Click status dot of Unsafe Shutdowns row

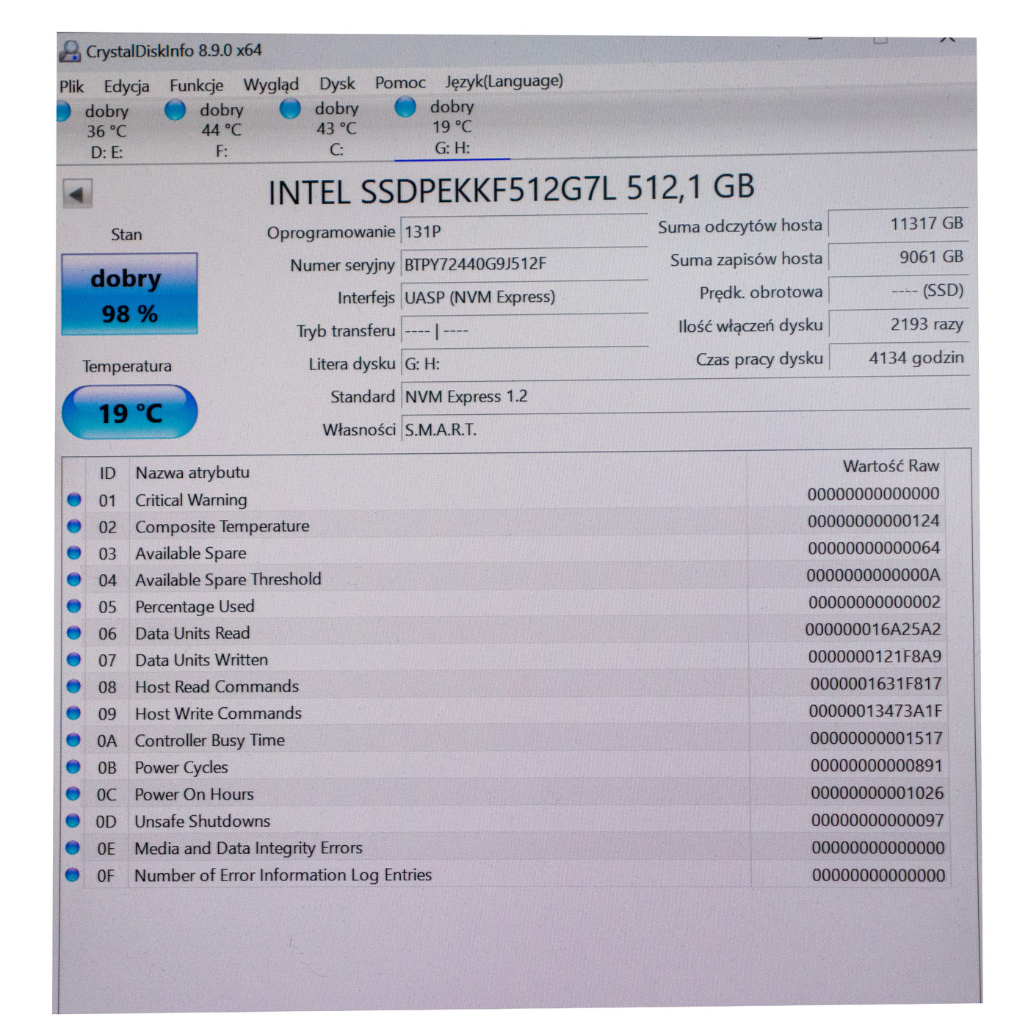click(x=73, y=820)
